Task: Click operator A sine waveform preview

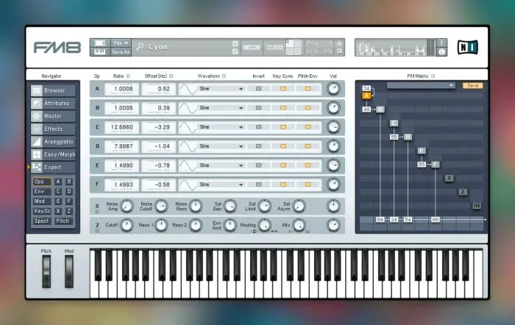Action: (x=188, y=89)
